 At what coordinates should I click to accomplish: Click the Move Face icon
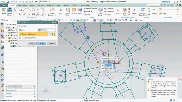pyautogui.click(x=125, y=10)
